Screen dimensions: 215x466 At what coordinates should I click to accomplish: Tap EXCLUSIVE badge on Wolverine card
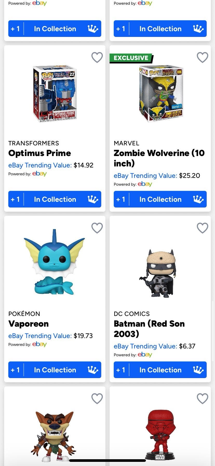[x=131, y=58]
